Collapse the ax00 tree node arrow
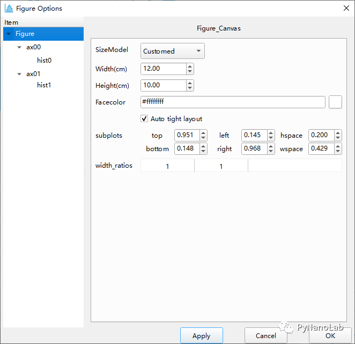 19,47
